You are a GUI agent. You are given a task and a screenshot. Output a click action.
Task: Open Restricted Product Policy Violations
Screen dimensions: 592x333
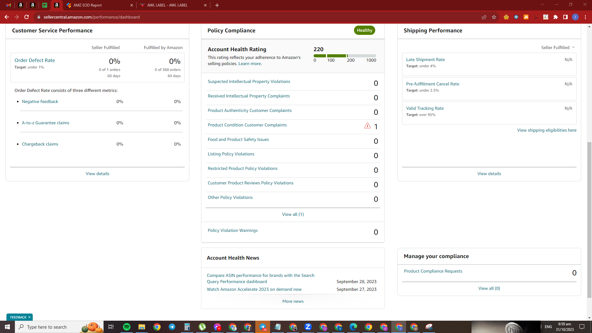(x=243, y=168)
